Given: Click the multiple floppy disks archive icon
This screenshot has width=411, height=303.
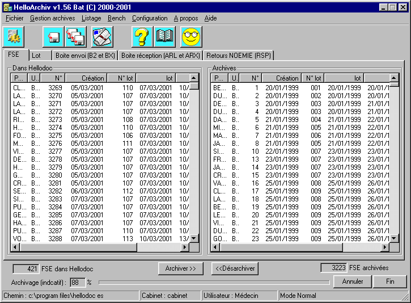Looking at the screenshot, I should click(76, 36).
